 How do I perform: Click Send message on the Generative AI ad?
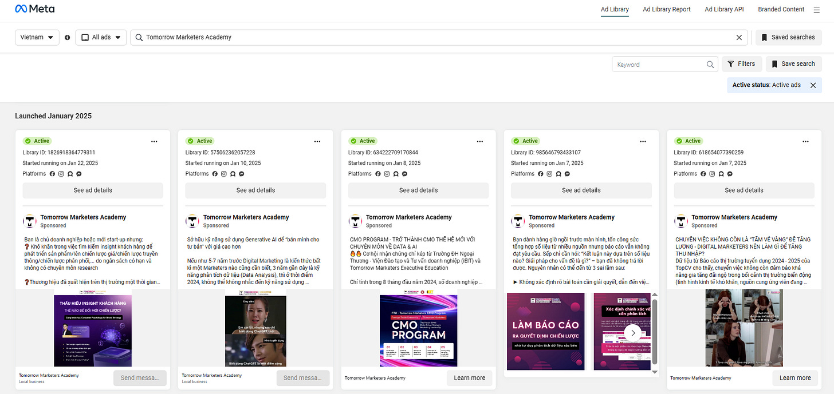[302, 378]
